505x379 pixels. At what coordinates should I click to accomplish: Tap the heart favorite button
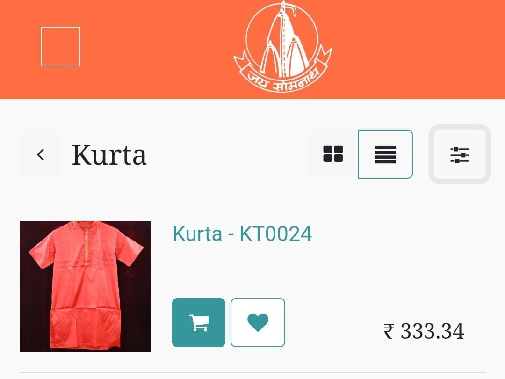(258, 322)
